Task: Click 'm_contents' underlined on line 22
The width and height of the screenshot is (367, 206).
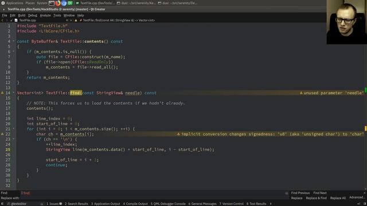Action: (x=72, y=134)
